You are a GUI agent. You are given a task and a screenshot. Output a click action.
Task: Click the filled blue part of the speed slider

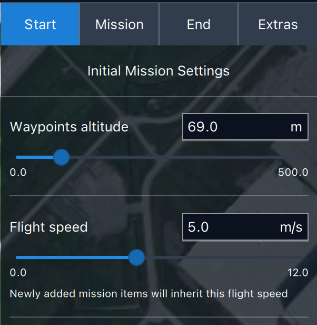(x=74, y=257)
